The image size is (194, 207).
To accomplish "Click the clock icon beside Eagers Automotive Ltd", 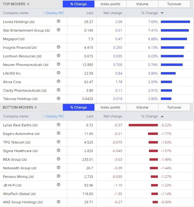I will coord(59,133).
